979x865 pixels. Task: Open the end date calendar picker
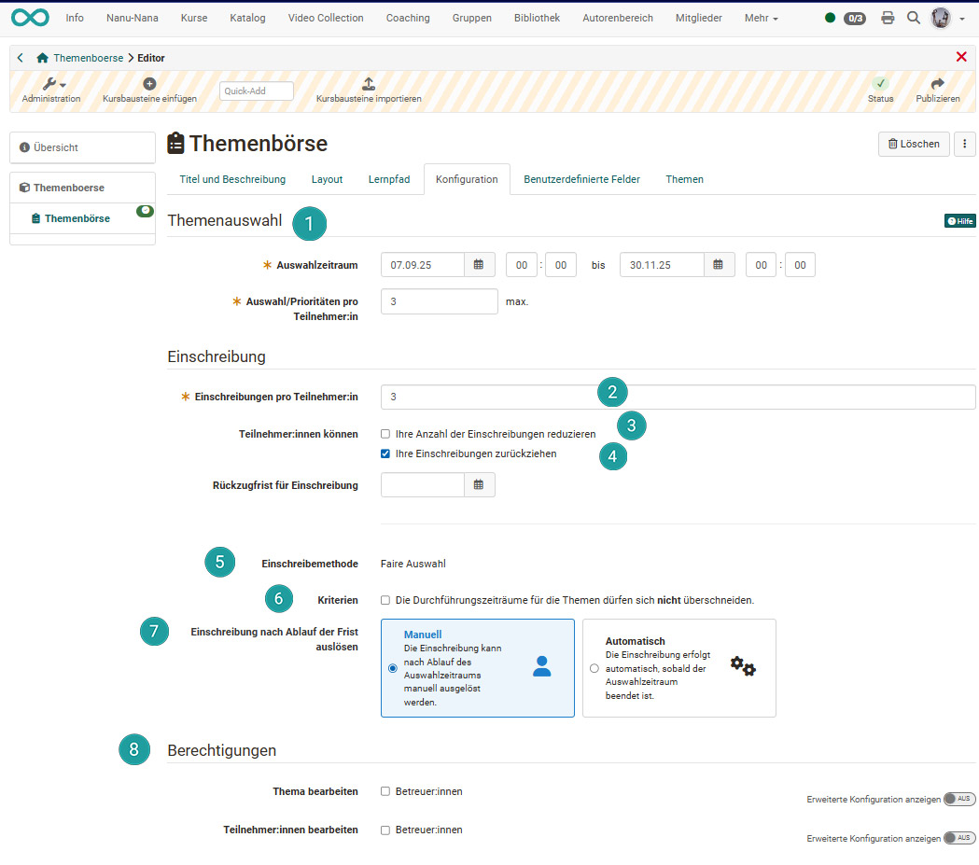point(719,265)
